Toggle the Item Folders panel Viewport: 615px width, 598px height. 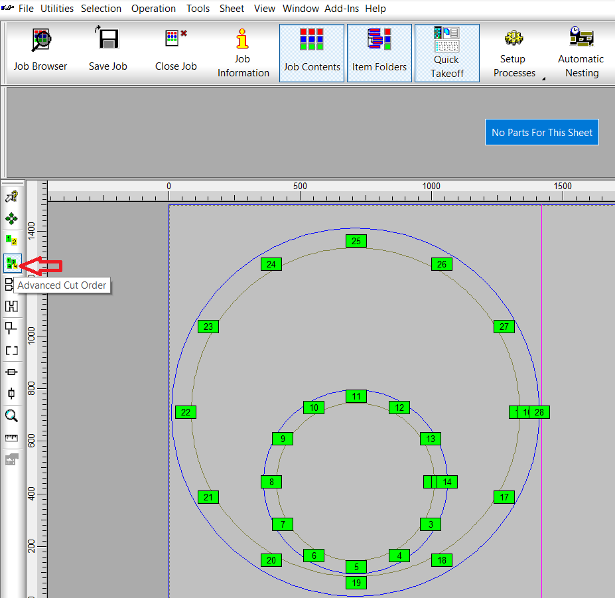379,52
